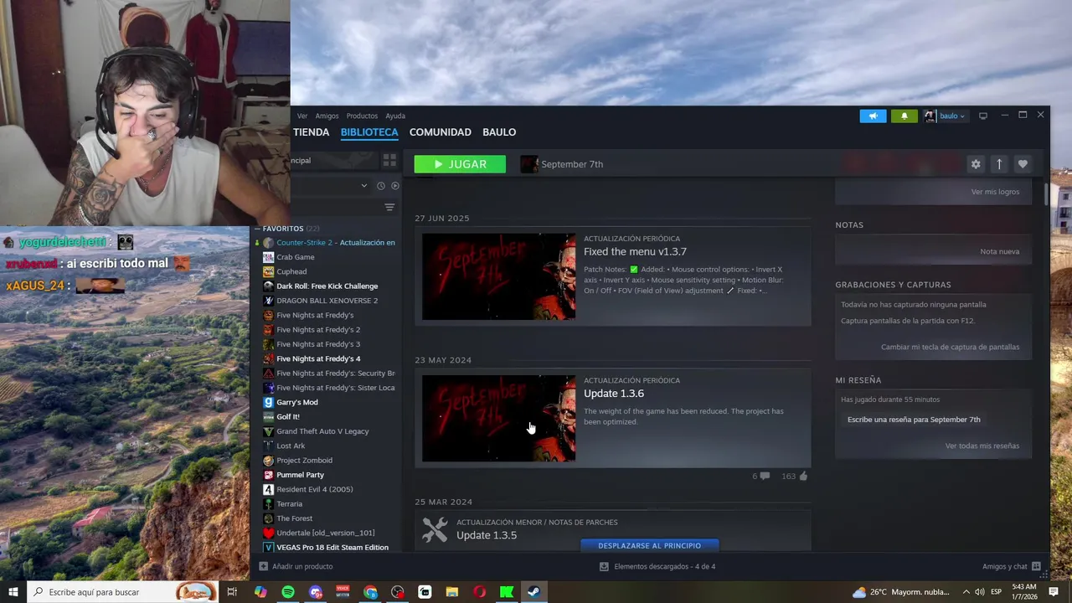This screenshot has width=1072, height=603.
Task: Open library advanced filter icon
Action: click(389, 207)
